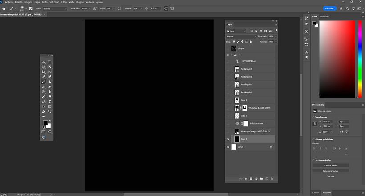Show the INTERESTELAR text layer
Screen dimensions: 365x196
pos(228,61)
